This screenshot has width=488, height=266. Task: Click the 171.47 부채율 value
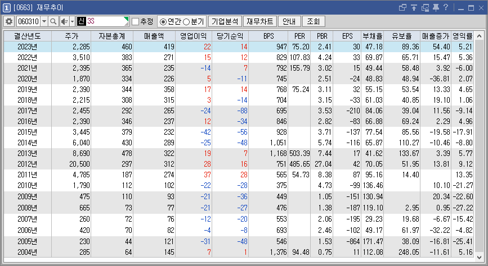373,241
